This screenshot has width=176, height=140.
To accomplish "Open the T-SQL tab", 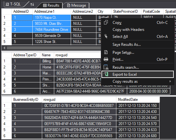I will 13,4.
